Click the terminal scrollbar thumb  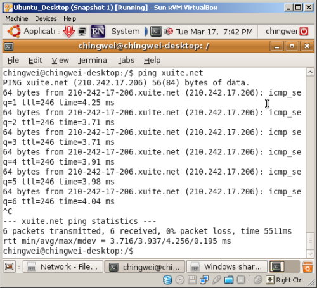tap(310, 241)
